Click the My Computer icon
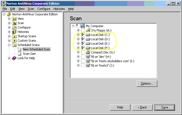This screenshot has width=182, height=115. point(83,26)
